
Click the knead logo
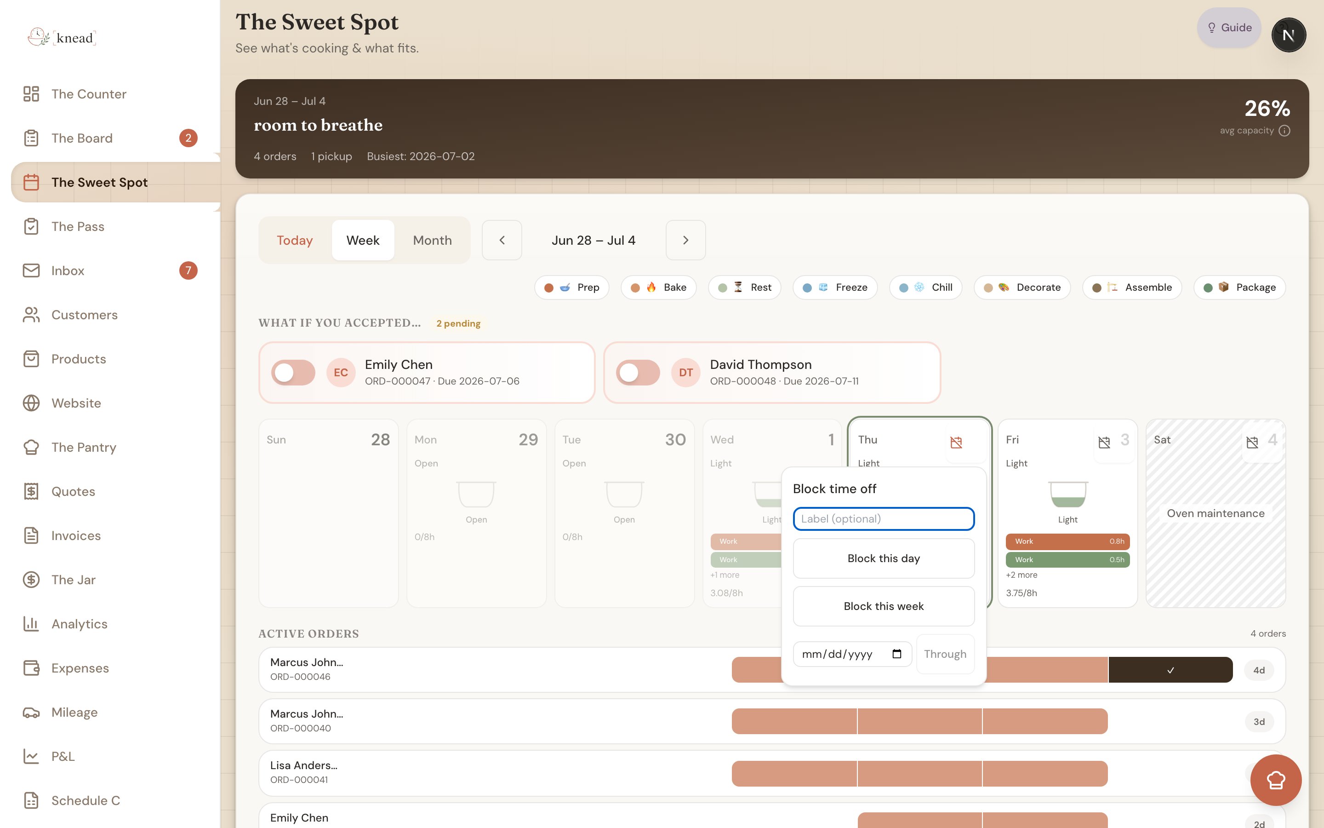[x=62, y=37]
